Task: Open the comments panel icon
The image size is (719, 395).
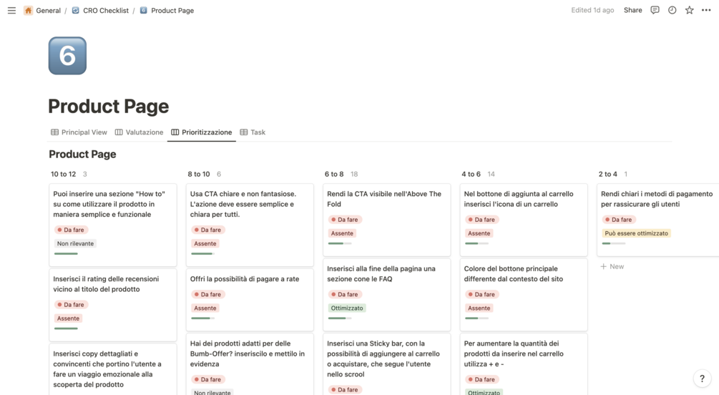Action: tap(655, 10)
